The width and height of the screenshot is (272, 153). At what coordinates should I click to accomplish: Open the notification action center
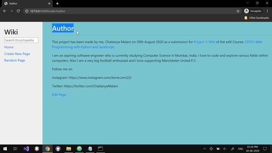(265, 149)
